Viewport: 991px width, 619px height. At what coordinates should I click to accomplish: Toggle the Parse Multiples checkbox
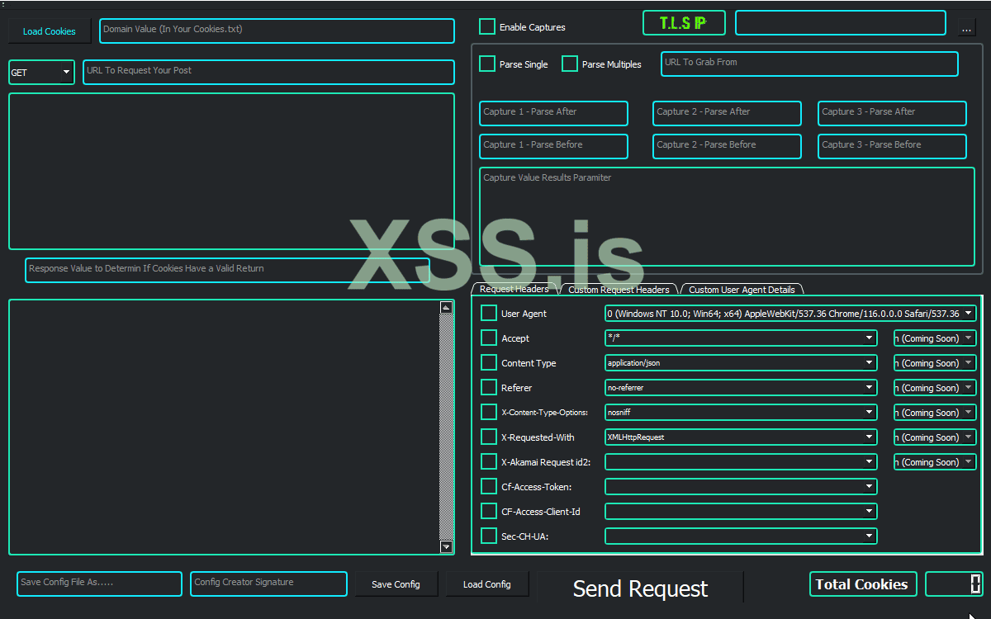point(570,64)
